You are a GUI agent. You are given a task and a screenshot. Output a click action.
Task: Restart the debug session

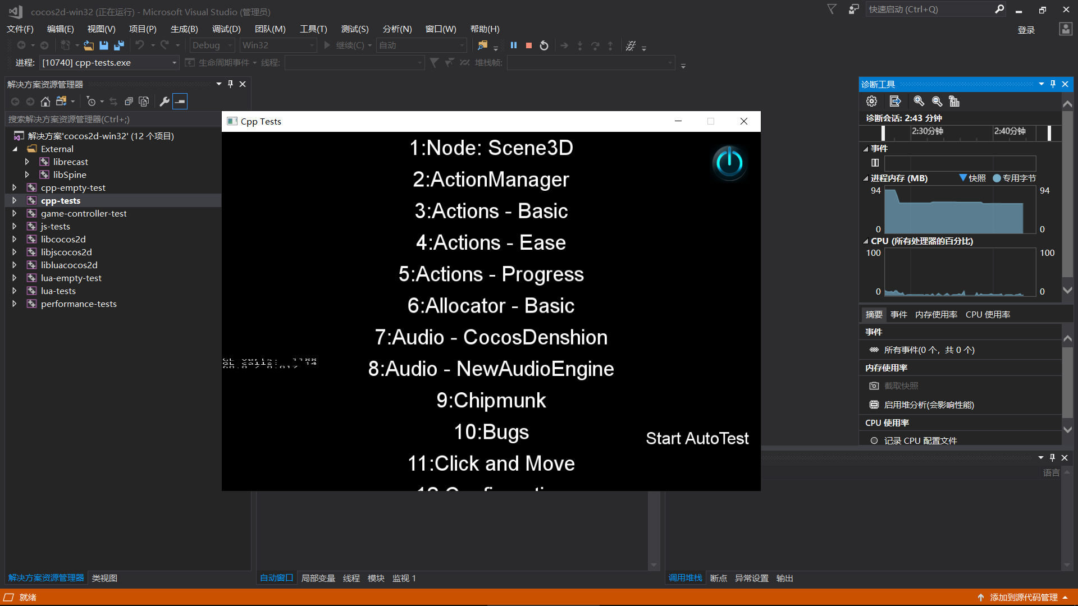click(543, 45)
